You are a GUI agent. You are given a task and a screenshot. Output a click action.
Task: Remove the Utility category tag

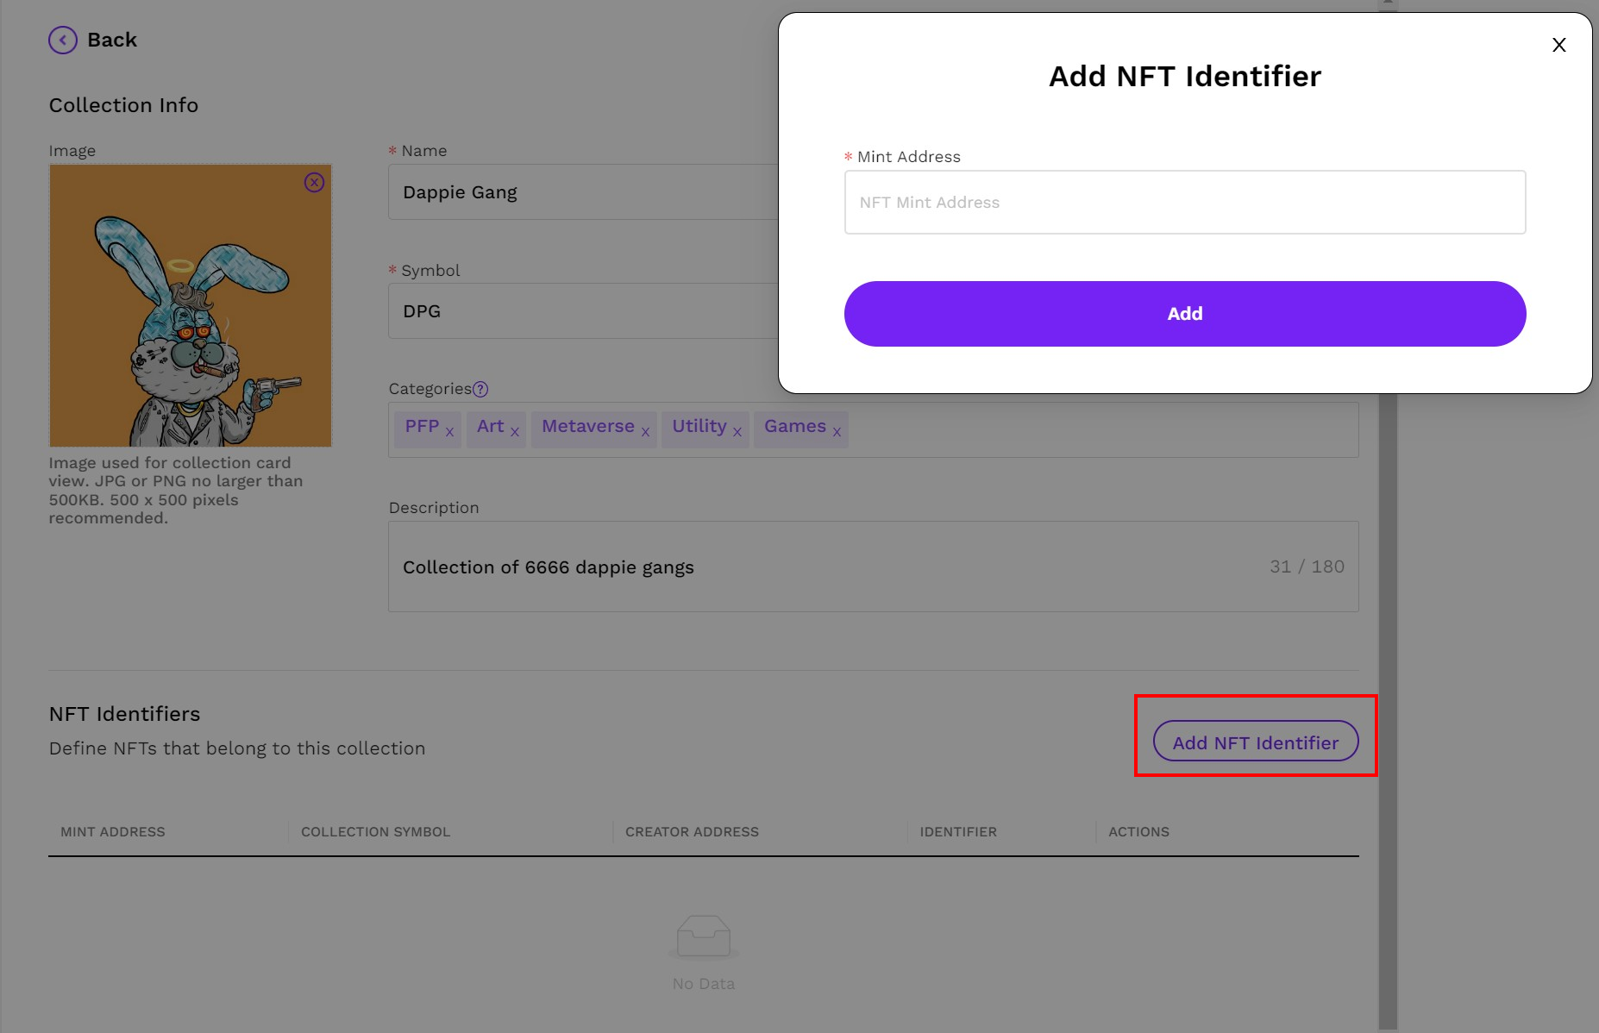(737, 433)
